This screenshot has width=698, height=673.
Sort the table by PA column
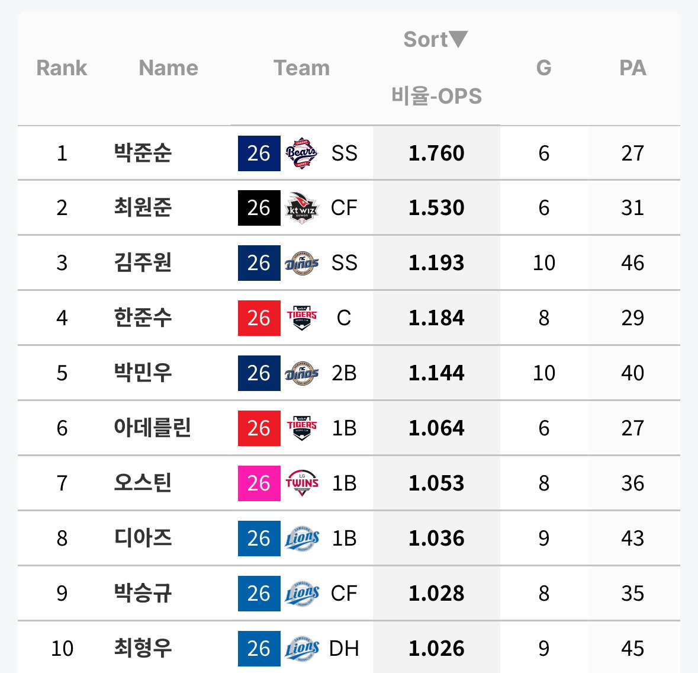pos(632,68)
